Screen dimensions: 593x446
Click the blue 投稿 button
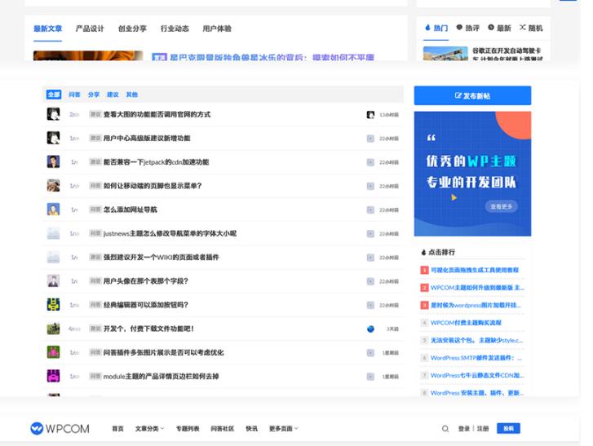508,429
